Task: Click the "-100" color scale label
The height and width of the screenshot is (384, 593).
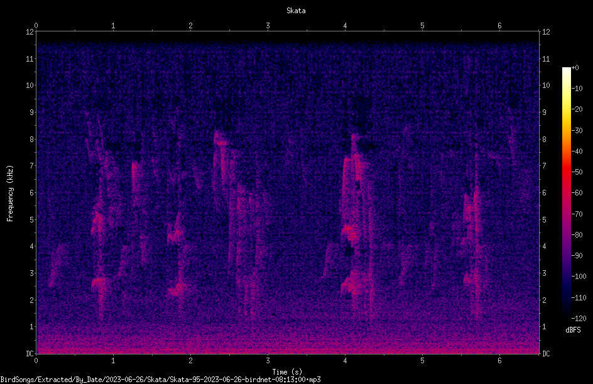Action: click(x=579, y=277)
